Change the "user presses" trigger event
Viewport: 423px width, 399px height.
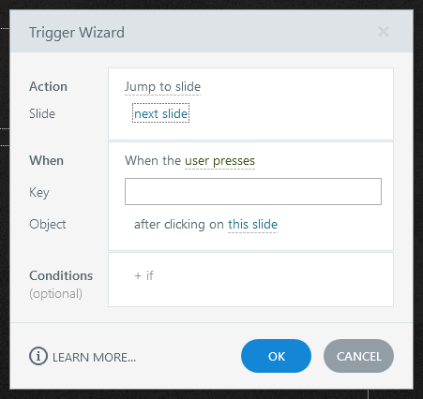[219, 161]
